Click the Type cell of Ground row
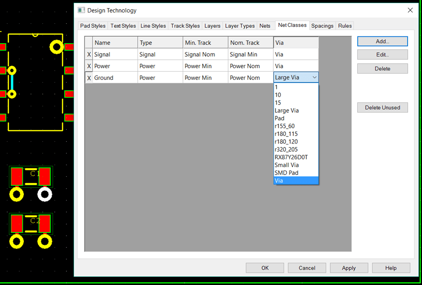The height and width of the screenshot is (285, 422). 160,78
